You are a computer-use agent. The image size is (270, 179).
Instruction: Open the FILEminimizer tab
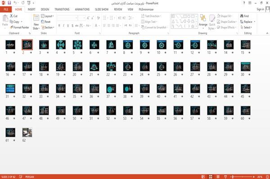(x=146, y=9)
